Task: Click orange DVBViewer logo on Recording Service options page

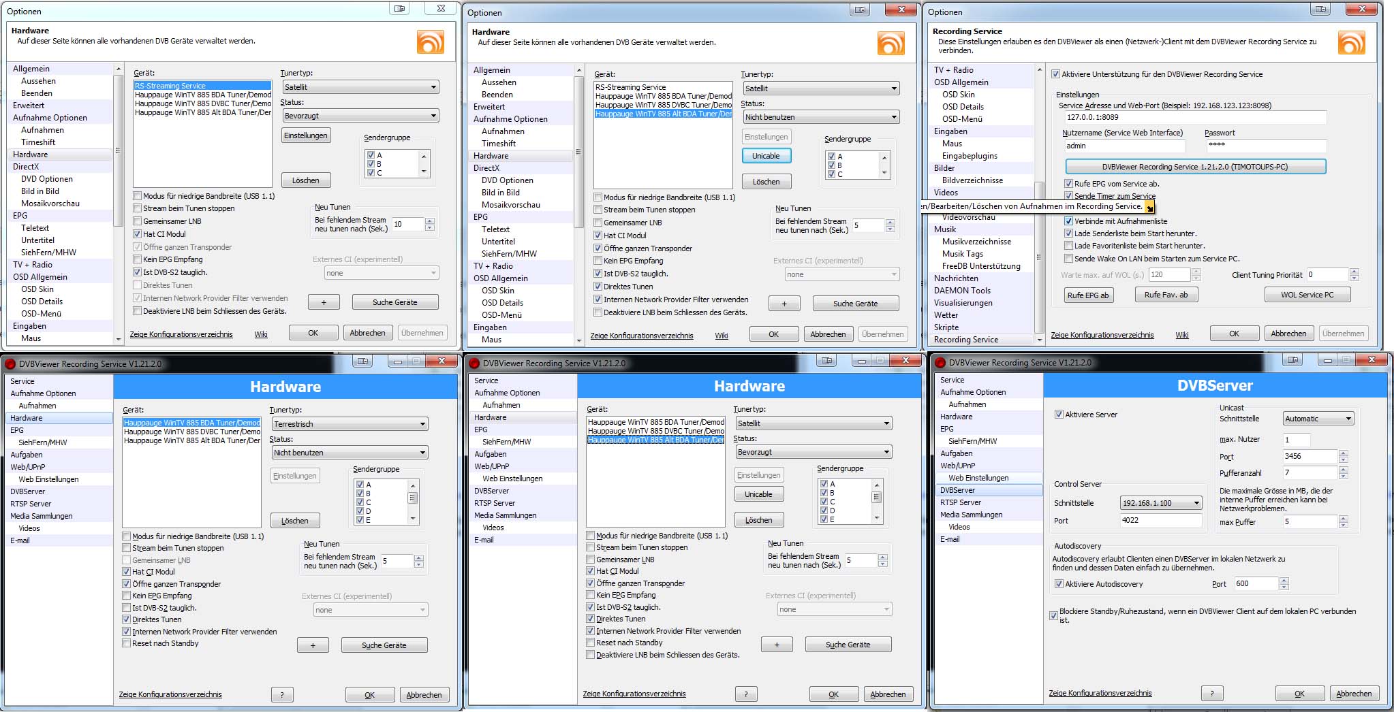Action: (x=1351, y=42)
